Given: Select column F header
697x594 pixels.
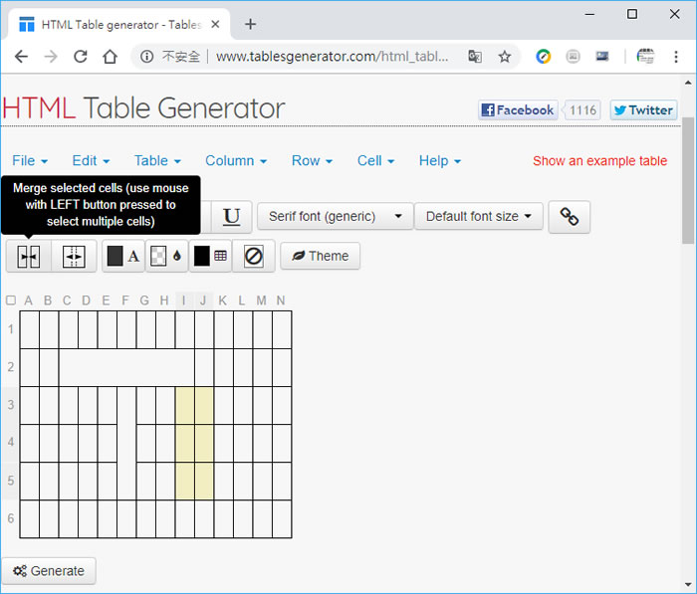Looking at the screenshot, I should 125,300.
